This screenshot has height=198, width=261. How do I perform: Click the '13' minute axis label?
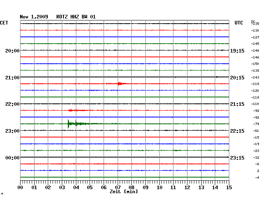click(201, 187)
